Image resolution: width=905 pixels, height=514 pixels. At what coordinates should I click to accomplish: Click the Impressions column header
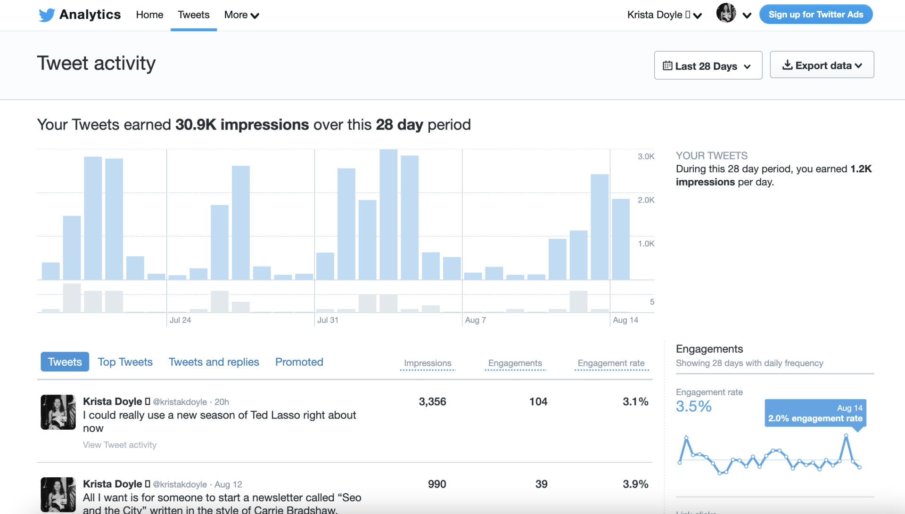[428, 362]
